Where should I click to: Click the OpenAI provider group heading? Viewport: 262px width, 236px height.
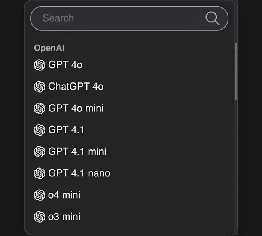coord(49,48)
